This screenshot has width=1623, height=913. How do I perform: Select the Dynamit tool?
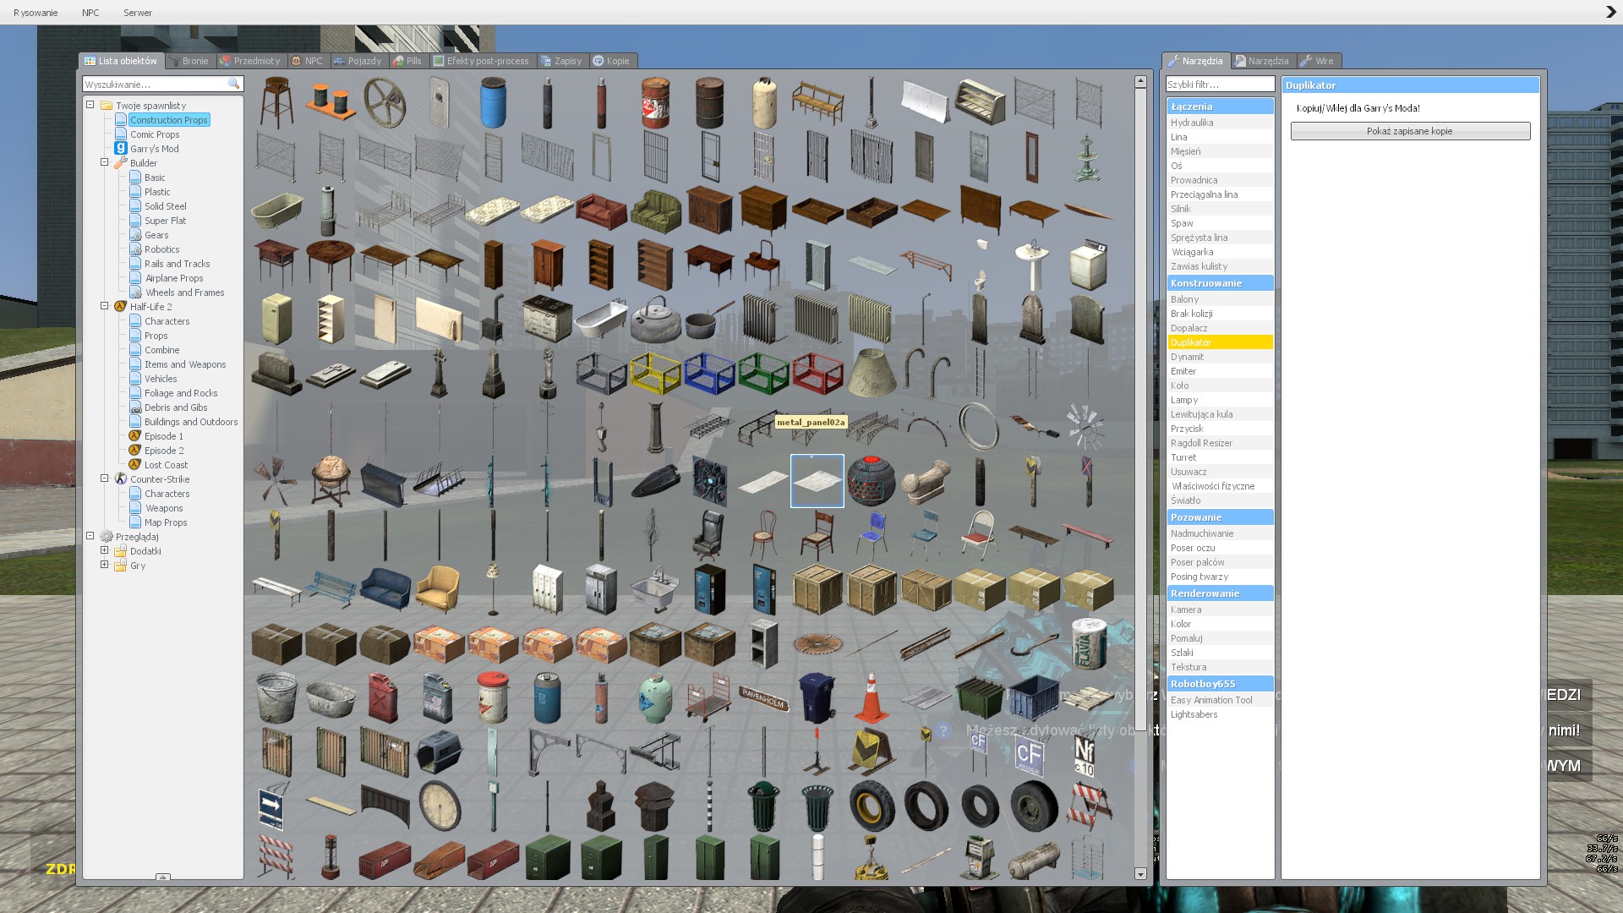click(1187, 357)
